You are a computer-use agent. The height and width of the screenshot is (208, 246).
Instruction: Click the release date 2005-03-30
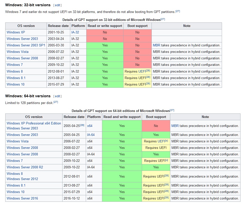tap(56, 45)
